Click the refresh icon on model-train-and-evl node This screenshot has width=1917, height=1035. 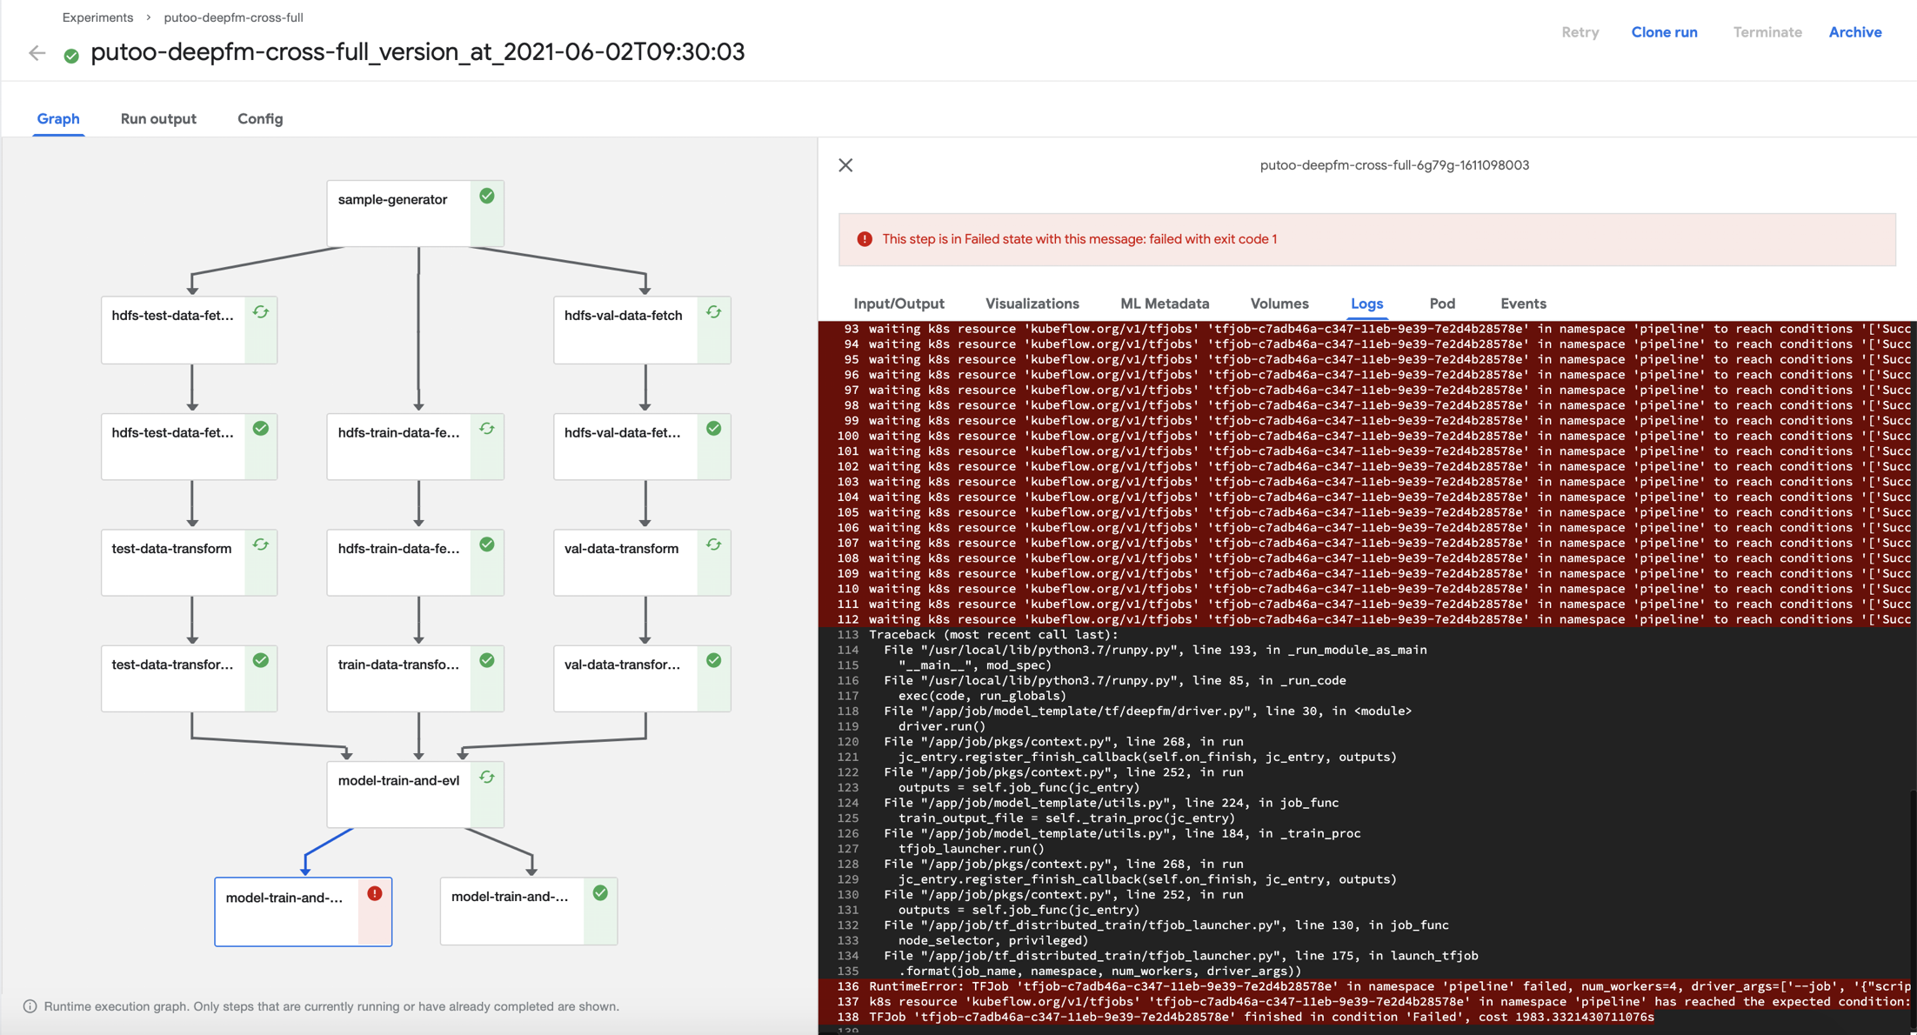tap(487, 778)
